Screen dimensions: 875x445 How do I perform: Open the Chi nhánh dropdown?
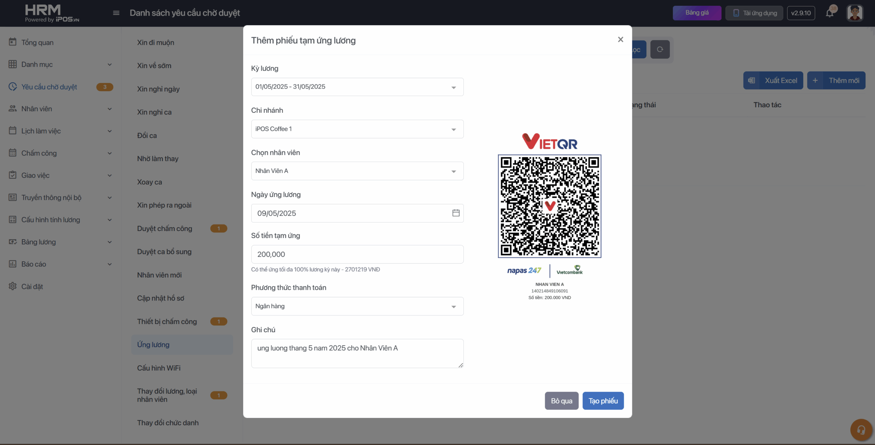[x=357, y=129]
